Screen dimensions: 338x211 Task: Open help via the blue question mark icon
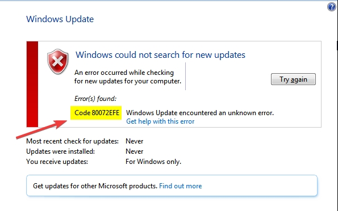(x=332, y=7)
